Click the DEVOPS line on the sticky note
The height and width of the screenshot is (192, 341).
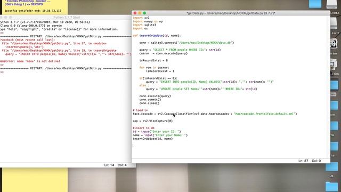pos(23,4)
